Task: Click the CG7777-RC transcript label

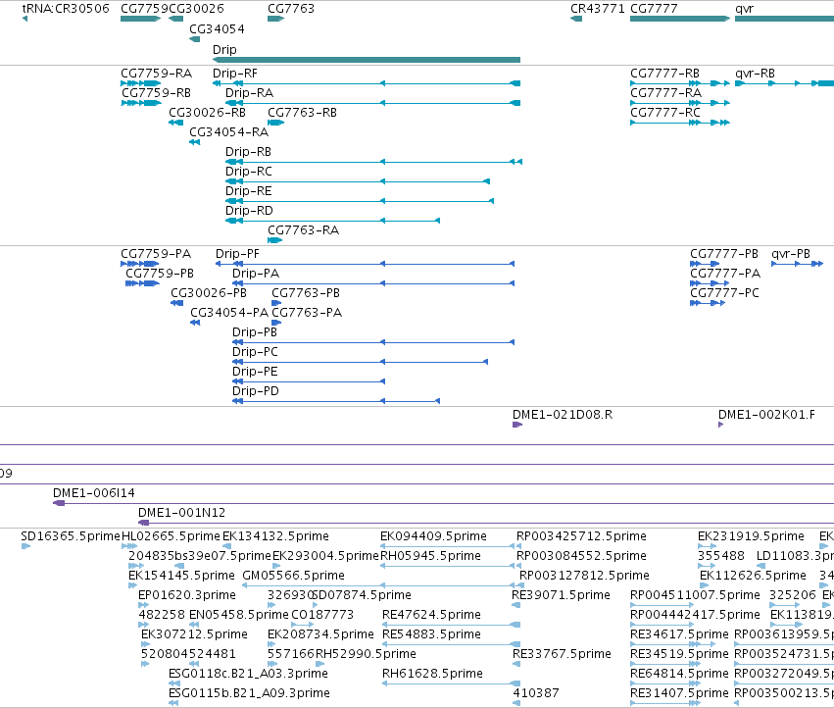Action: [x=665, y=113]
